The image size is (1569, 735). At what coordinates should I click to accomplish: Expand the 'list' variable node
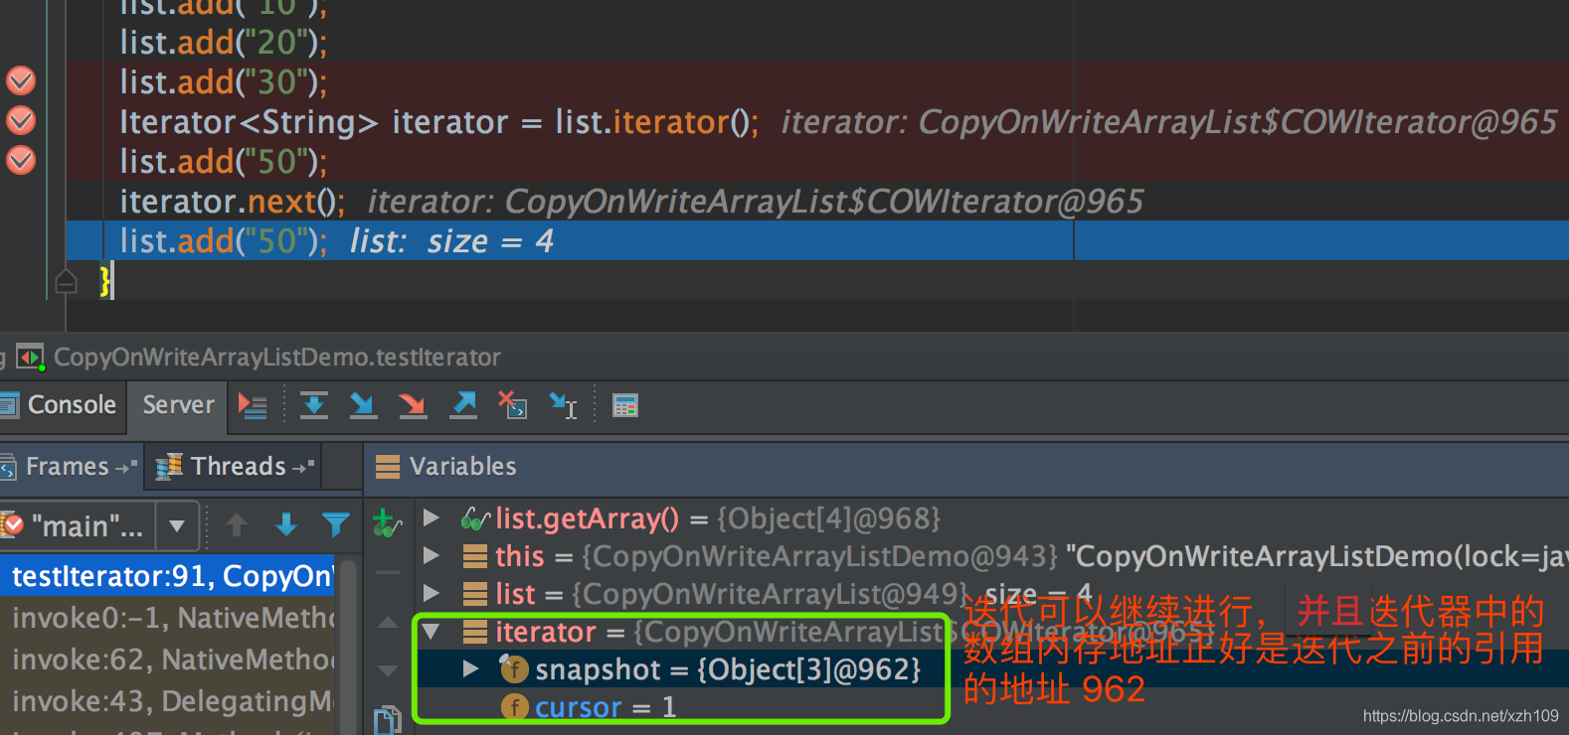click(432, 593)
